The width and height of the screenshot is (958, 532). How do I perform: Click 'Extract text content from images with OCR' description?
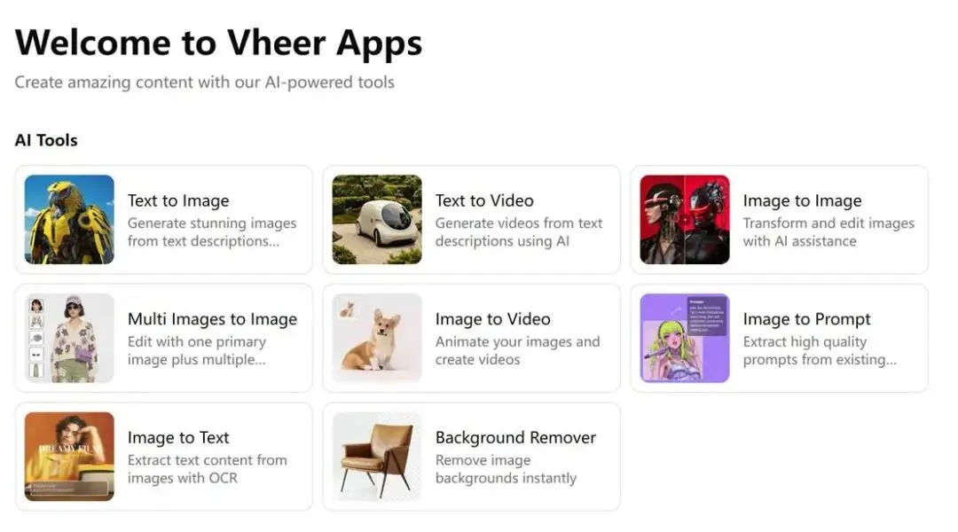click(x=207, y=469)
